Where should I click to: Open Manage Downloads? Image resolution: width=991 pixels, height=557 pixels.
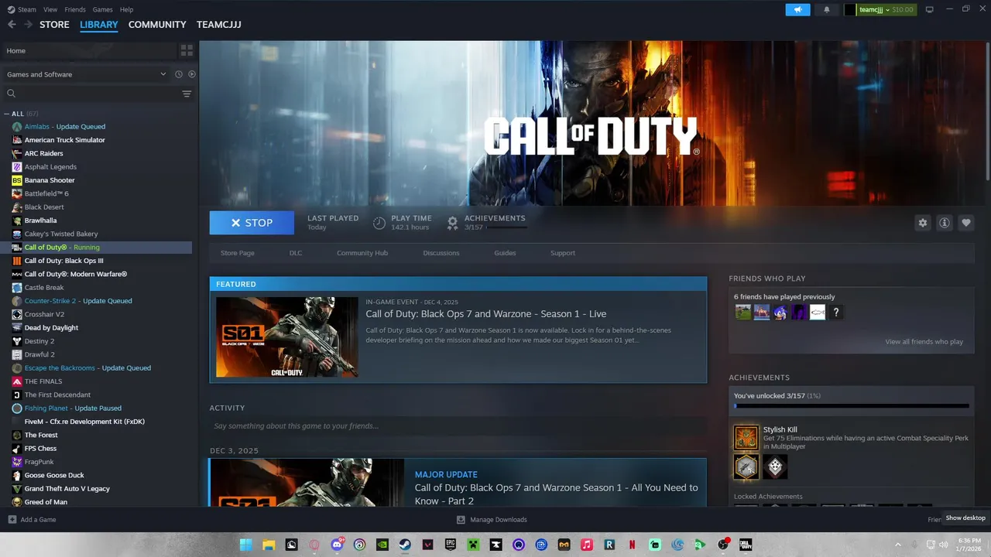[492, 520]
